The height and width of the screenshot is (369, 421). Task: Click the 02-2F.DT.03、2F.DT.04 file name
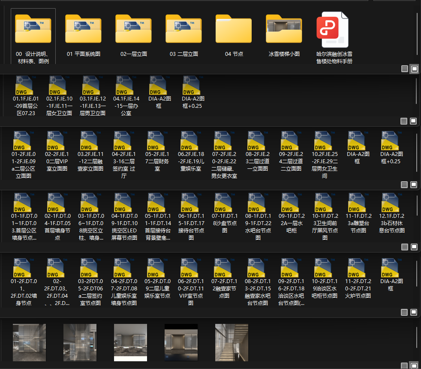(57, 292)
